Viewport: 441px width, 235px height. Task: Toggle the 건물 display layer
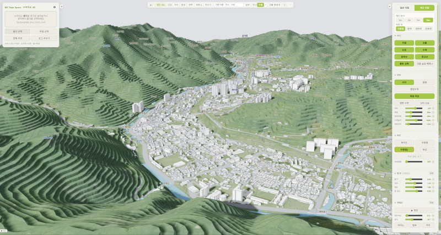pyautogui.click(x=424, y=43)
